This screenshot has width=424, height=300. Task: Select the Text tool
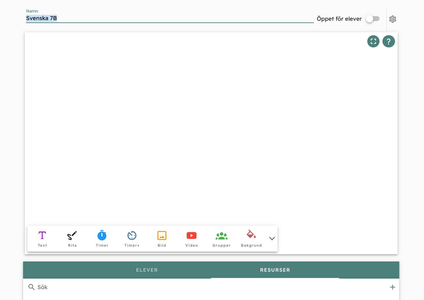(42, 239)
